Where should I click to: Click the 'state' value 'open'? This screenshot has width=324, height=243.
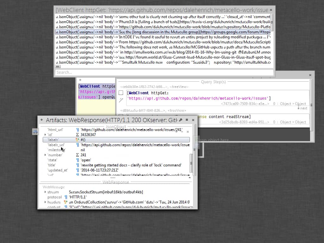(x=86, y=160)
